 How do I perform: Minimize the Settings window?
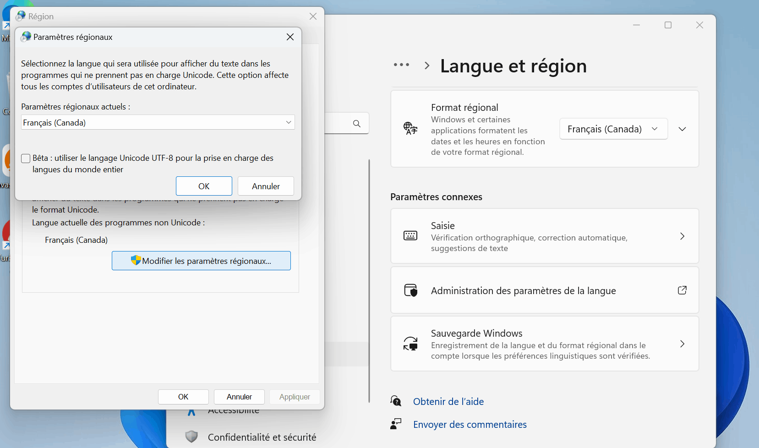(636, 25)
